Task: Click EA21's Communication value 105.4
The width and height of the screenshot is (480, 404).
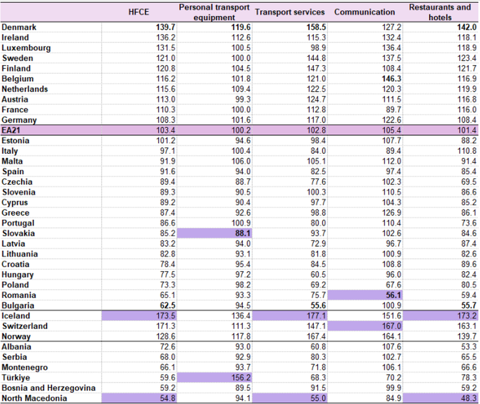Action: [392, 130]
